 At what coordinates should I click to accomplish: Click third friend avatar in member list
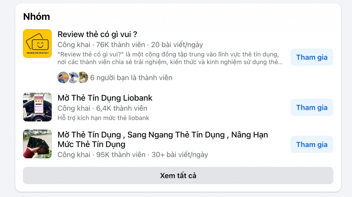[x=83, y=78]
